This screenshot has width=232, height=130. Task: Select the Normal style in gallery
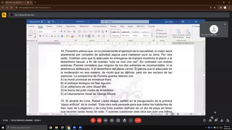(115, 34)
